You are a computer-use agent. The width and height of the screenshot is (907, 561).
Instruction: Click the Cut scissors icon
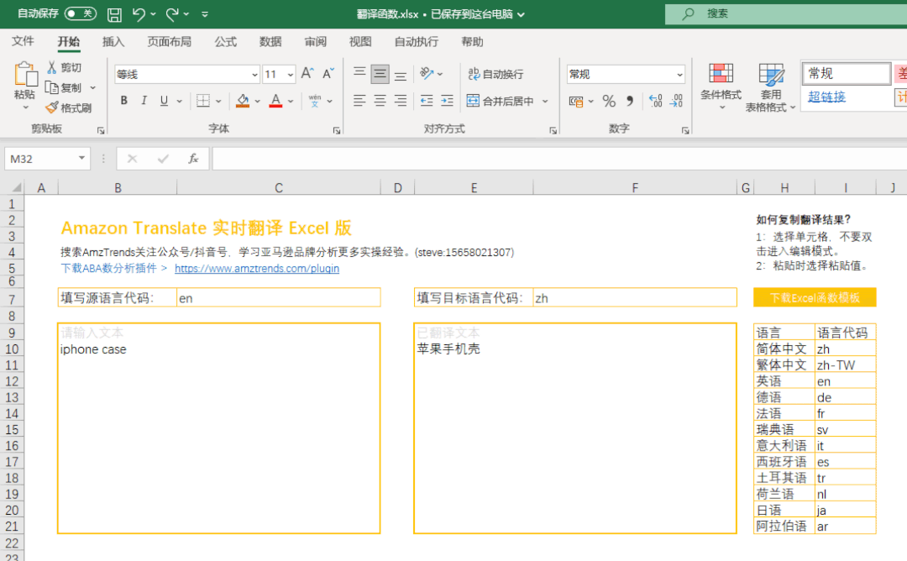52,68
